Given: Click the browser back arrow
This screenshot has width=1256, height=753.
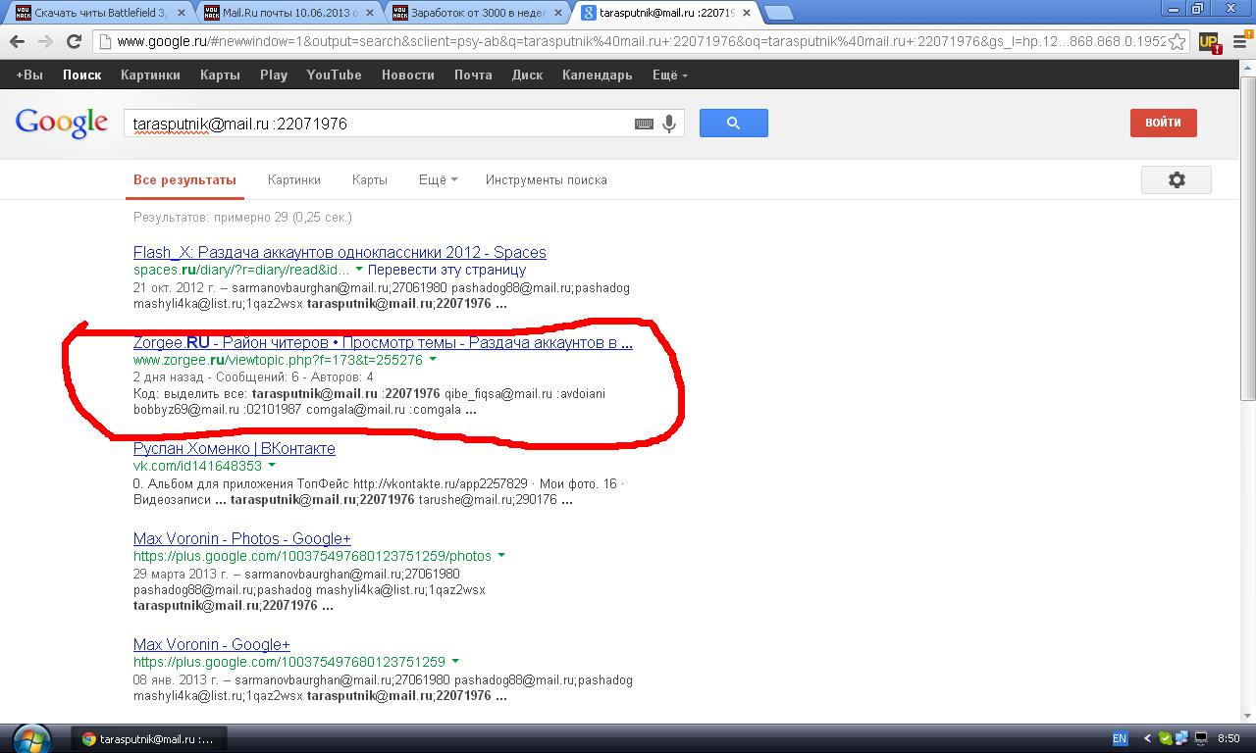Looking at the screenshot, I should pos(17,42).
